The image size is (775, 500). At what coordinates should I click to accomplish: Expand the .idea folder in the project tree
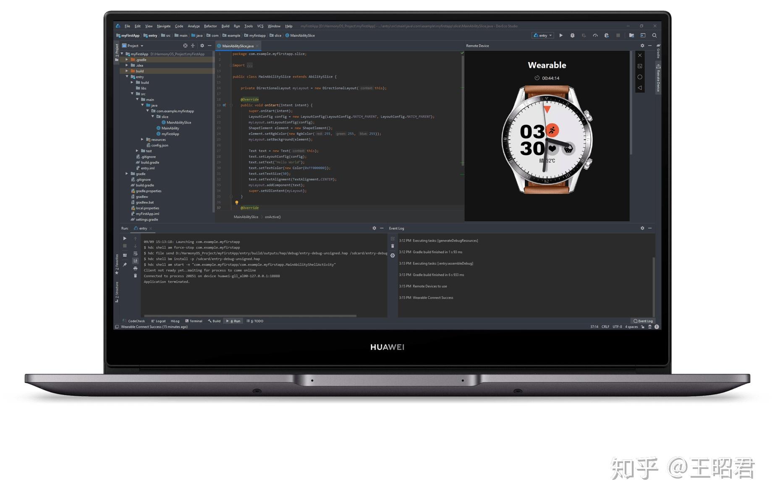[127, 65]
